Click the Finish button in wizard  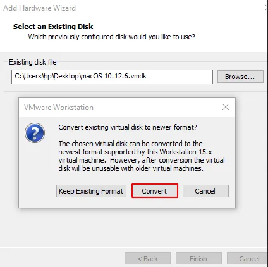point(198,259)
